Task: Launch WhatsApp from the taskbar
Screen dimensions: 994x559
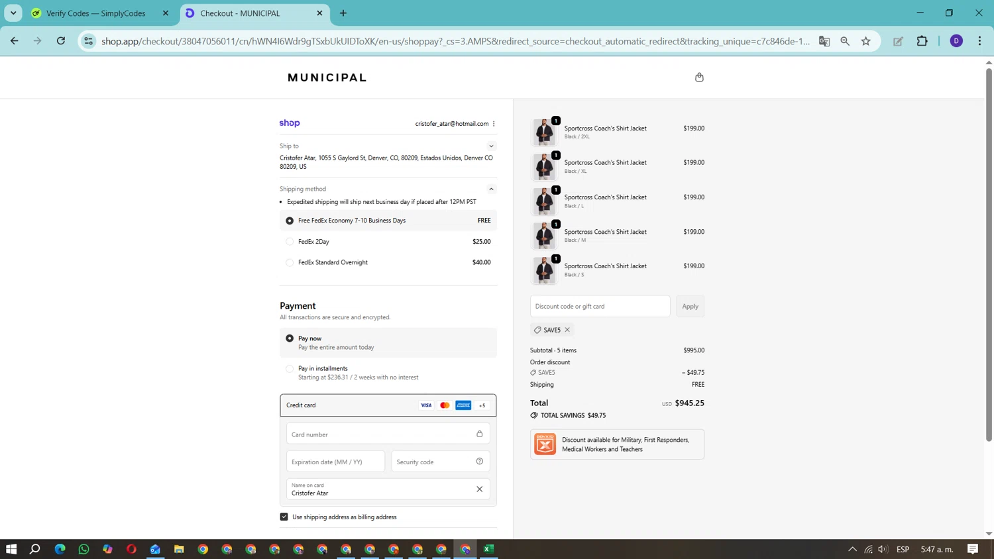Action: [83, 549]
